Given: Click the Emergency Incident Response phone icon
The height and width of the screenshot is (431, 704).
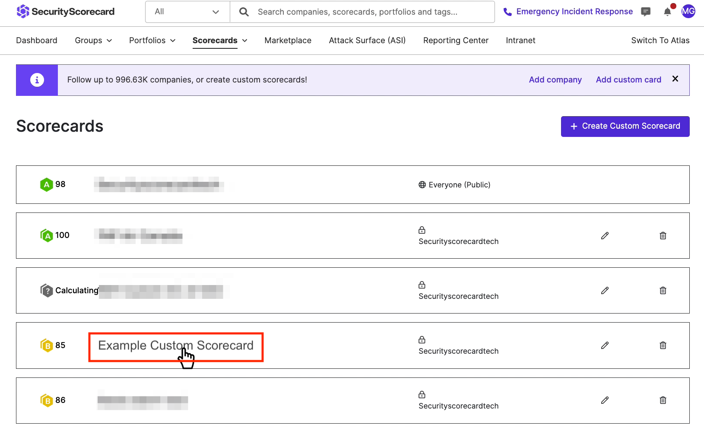Looking at the screenshot, I should [507, 12].
